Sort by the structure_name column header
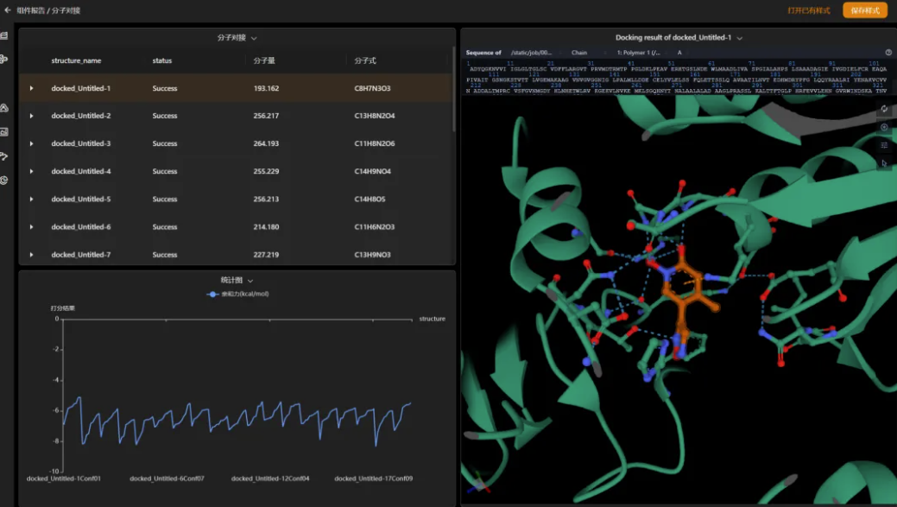This screenshot has width=897, height=507. coord(76,60)
